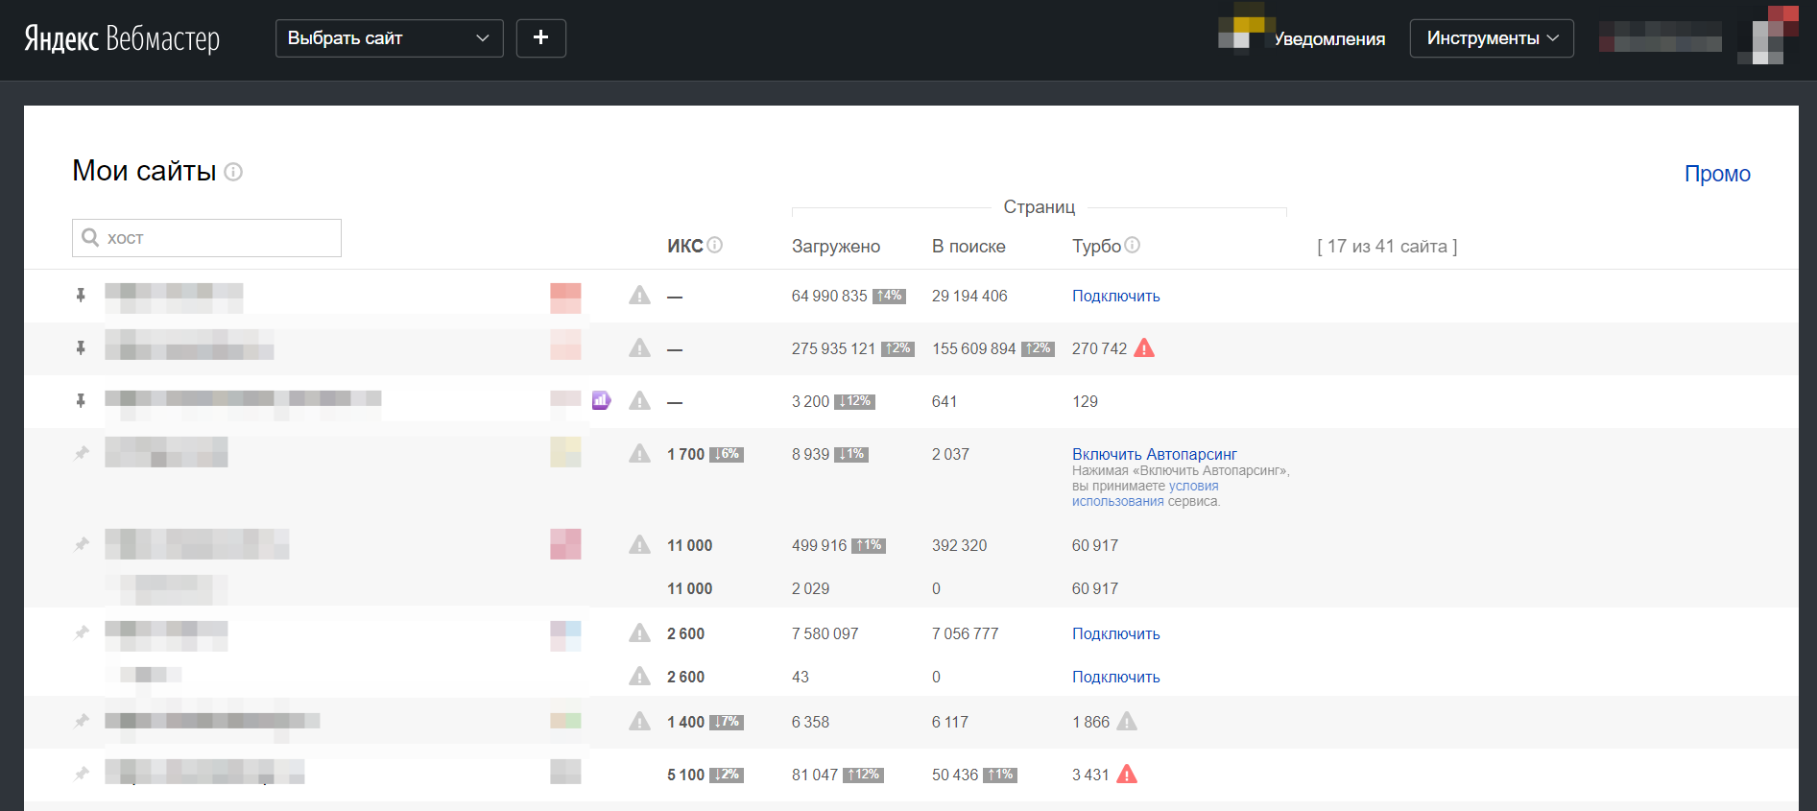Viewport: 1817px width, 811px height.
Task: Pin the site with ИКС 1 700
Action: click(82, 453)
